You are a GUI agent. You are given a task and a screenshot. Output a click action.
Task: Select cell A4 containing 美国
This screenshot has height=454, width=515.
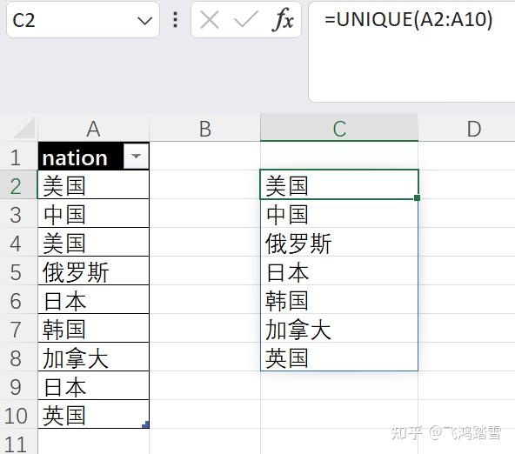(x=94, y=243)
